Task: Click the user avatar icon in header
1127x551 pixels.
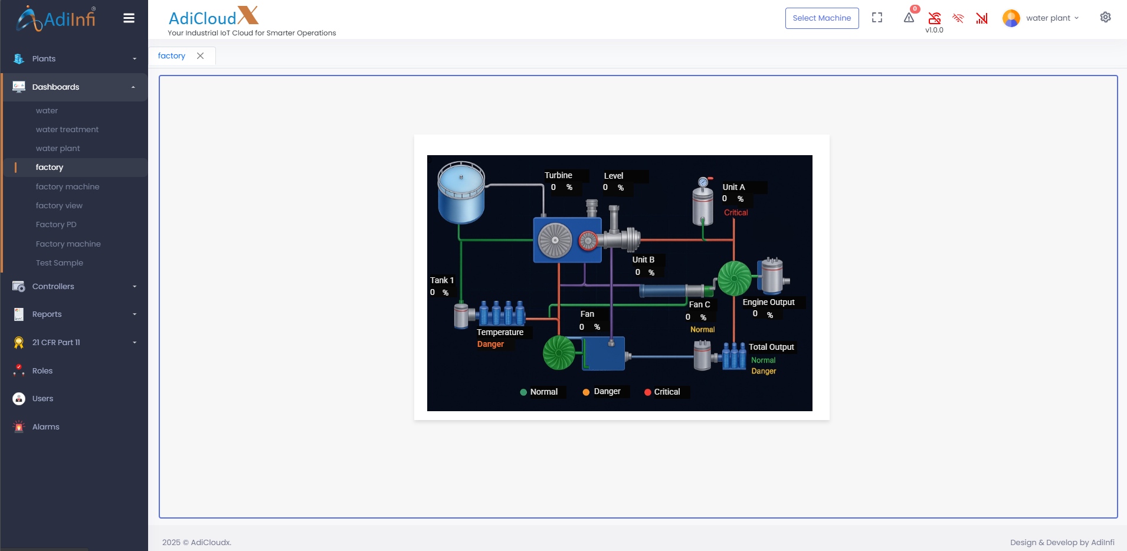Action: [1011, 18]
